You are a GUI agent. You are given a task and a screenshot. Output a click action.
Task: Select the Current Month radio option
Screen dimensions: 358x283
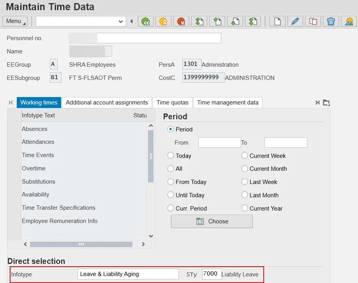245,169
